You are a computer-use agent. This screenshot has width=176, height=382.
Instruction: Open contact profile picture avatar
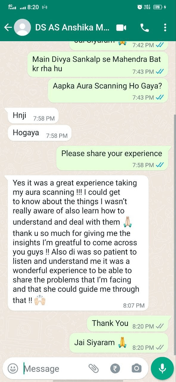pos(22,27)
